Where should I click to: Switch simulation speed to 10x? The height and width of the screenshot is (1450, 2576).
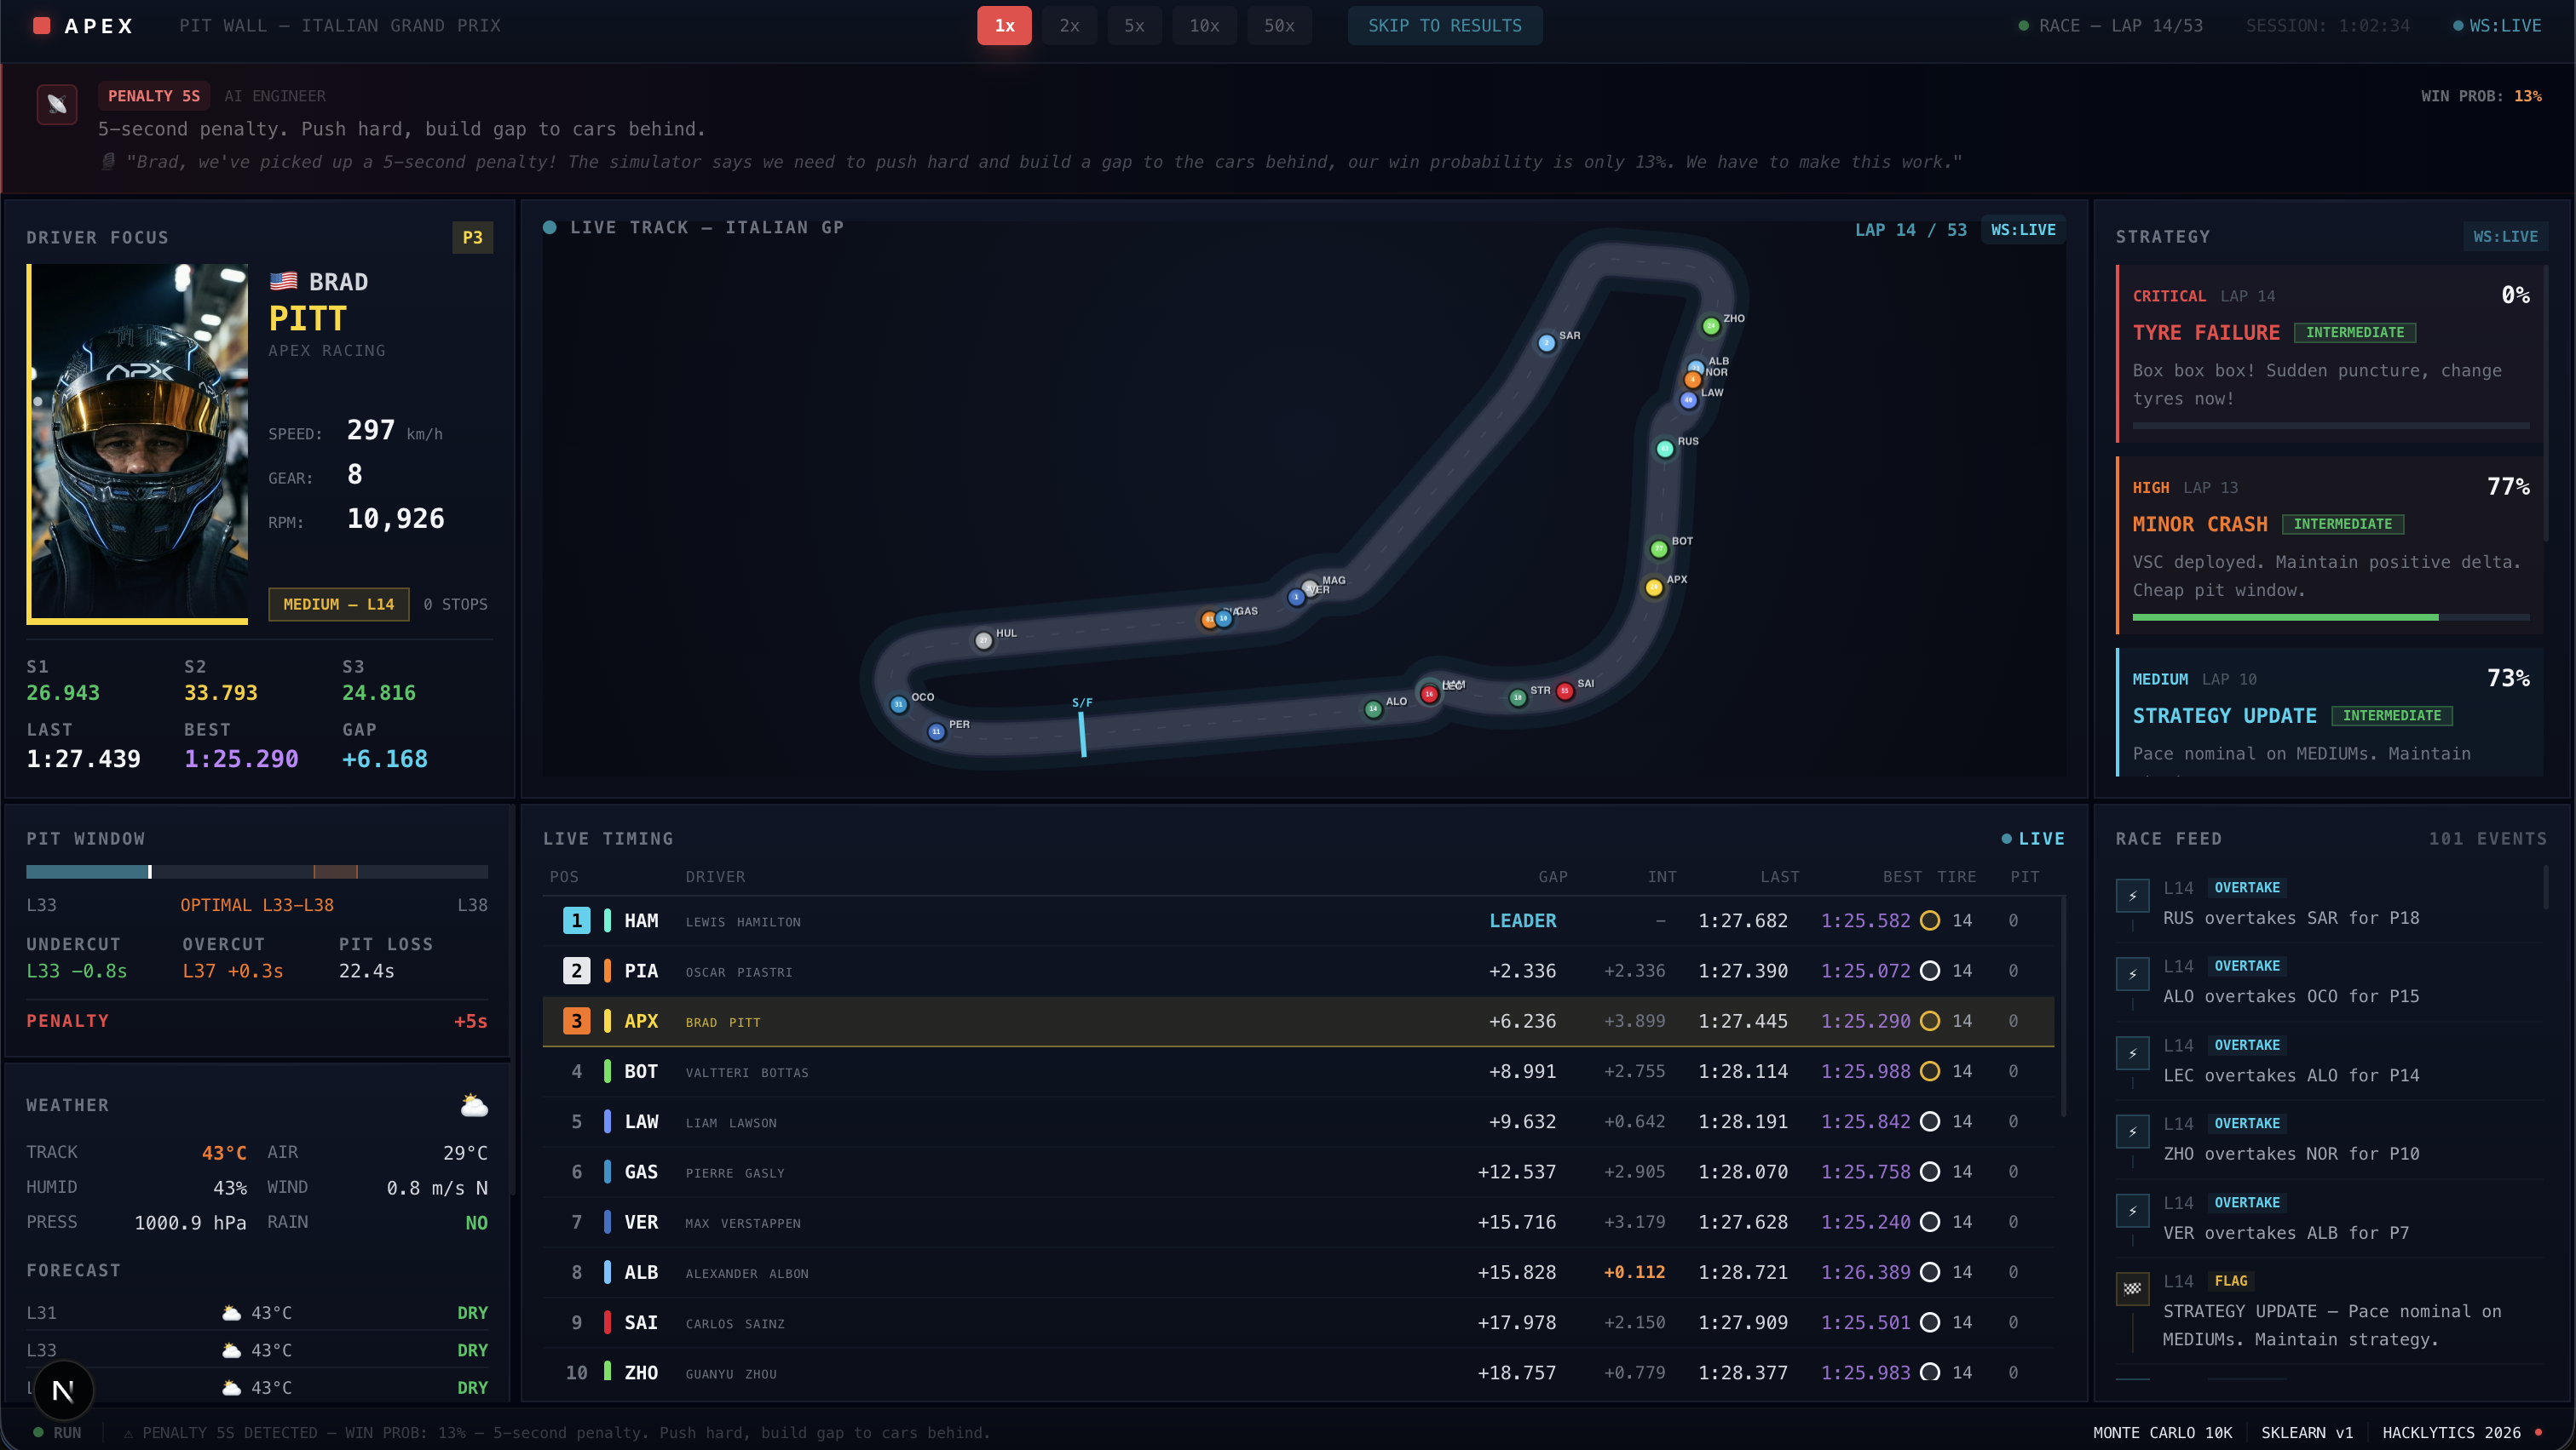(1204, 26)
